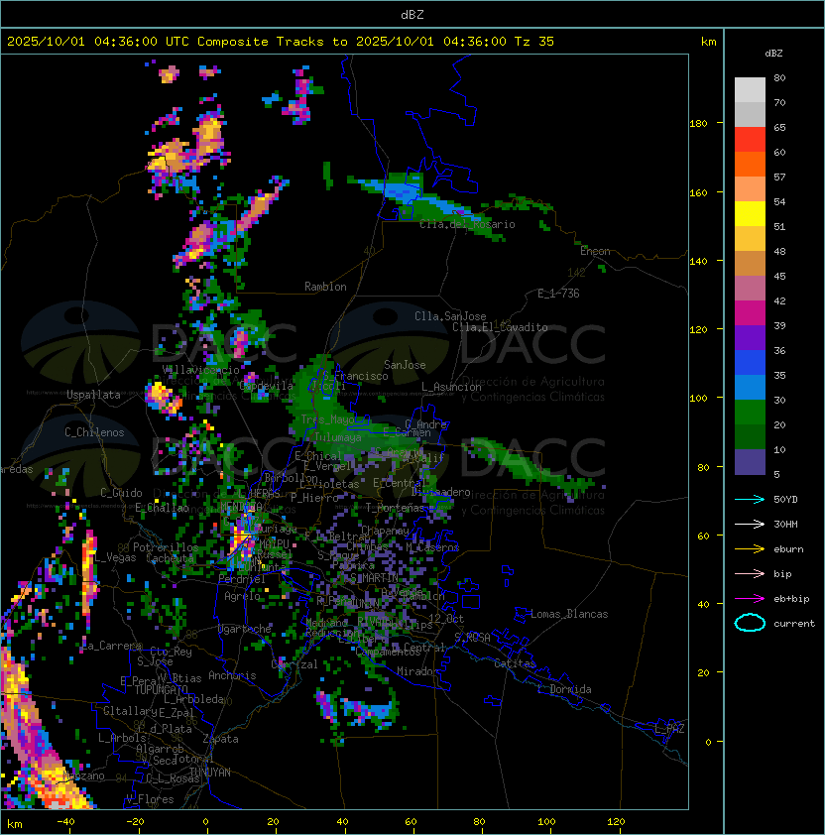This screenshot has height=835, width=825.
Task: Click the Cacheuta label
Action: pyautogui.click(x=171, y=558)
